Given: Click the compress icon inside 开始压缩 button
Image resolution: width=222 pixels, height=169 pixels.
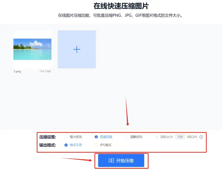Looking at the screenshot, I should coord(111,160).
